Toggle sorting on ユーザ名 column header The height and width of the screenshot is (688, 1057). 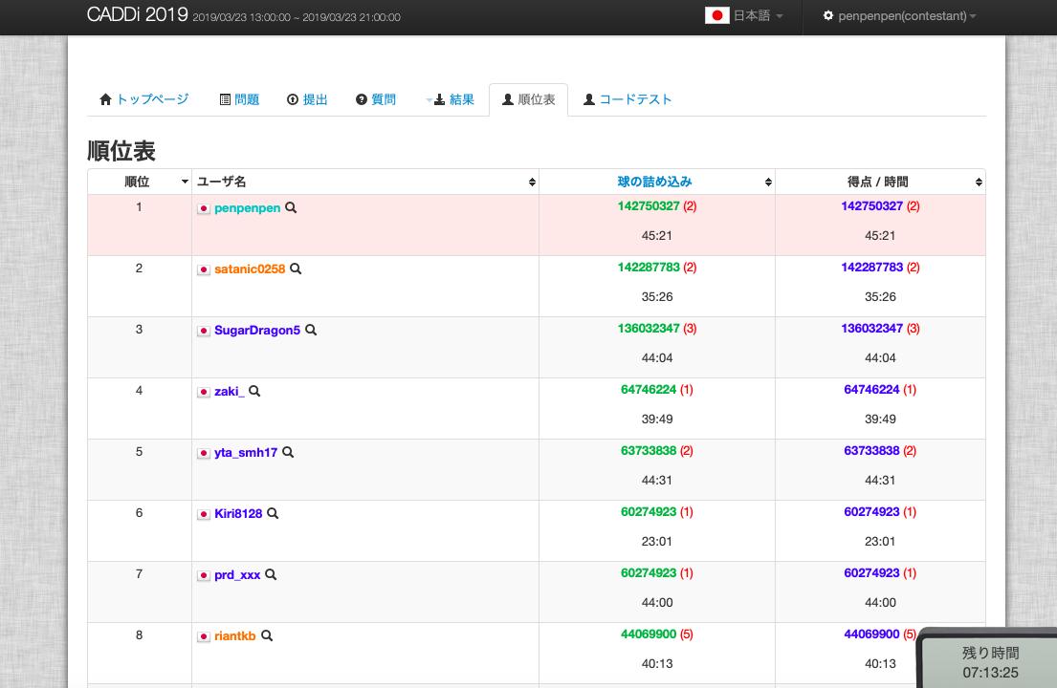[x=533, y=182]
